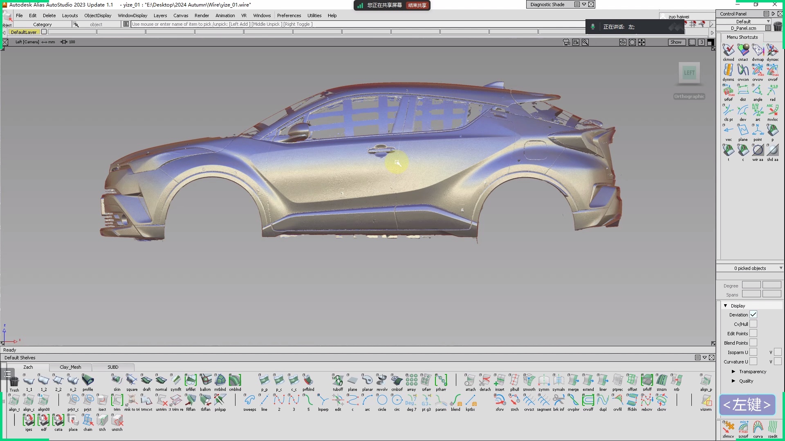Enable the Cv/Hull checkbox
The width and height of the screenshot is (785, 441).
[x=753, y=324]
